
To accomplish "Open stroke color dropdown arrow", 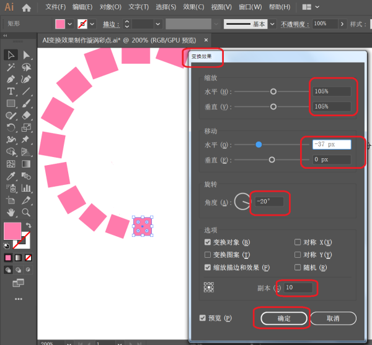I will coord(92,24).
